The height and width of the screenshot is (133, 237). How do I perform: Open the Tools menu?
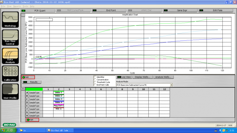pyautogui.click(x=25, y=6)
